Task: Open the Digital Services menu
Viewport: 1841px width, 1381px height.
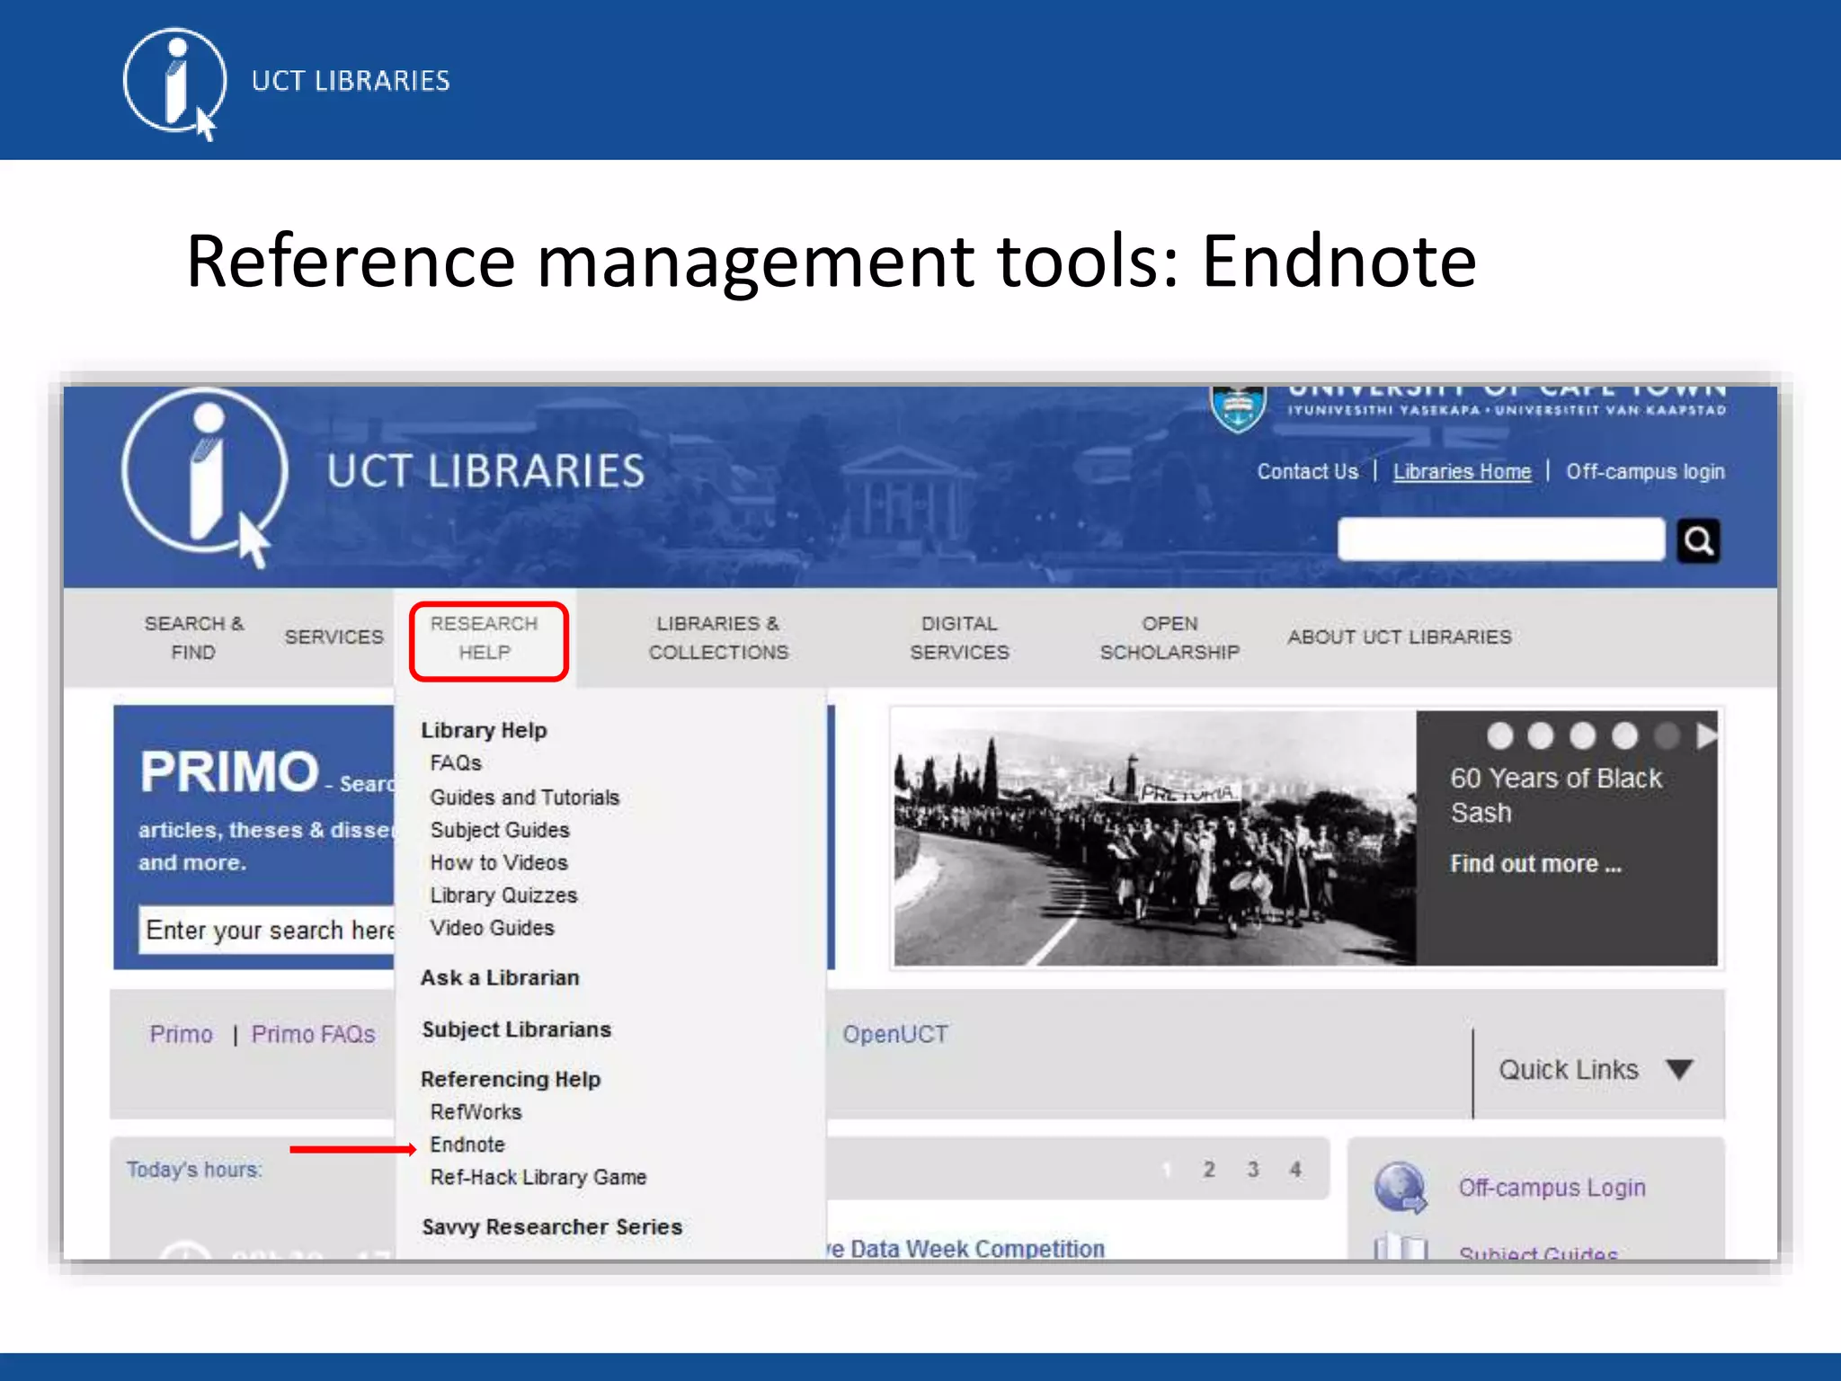Action: [959, 637]
